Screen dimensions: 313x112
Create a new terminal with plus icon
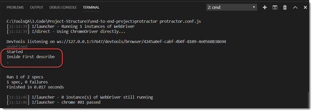click(x=265, y=8)
